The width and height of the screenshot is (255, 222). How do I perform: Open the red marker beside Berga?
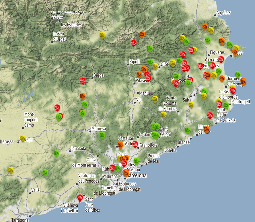pos(83,81)
